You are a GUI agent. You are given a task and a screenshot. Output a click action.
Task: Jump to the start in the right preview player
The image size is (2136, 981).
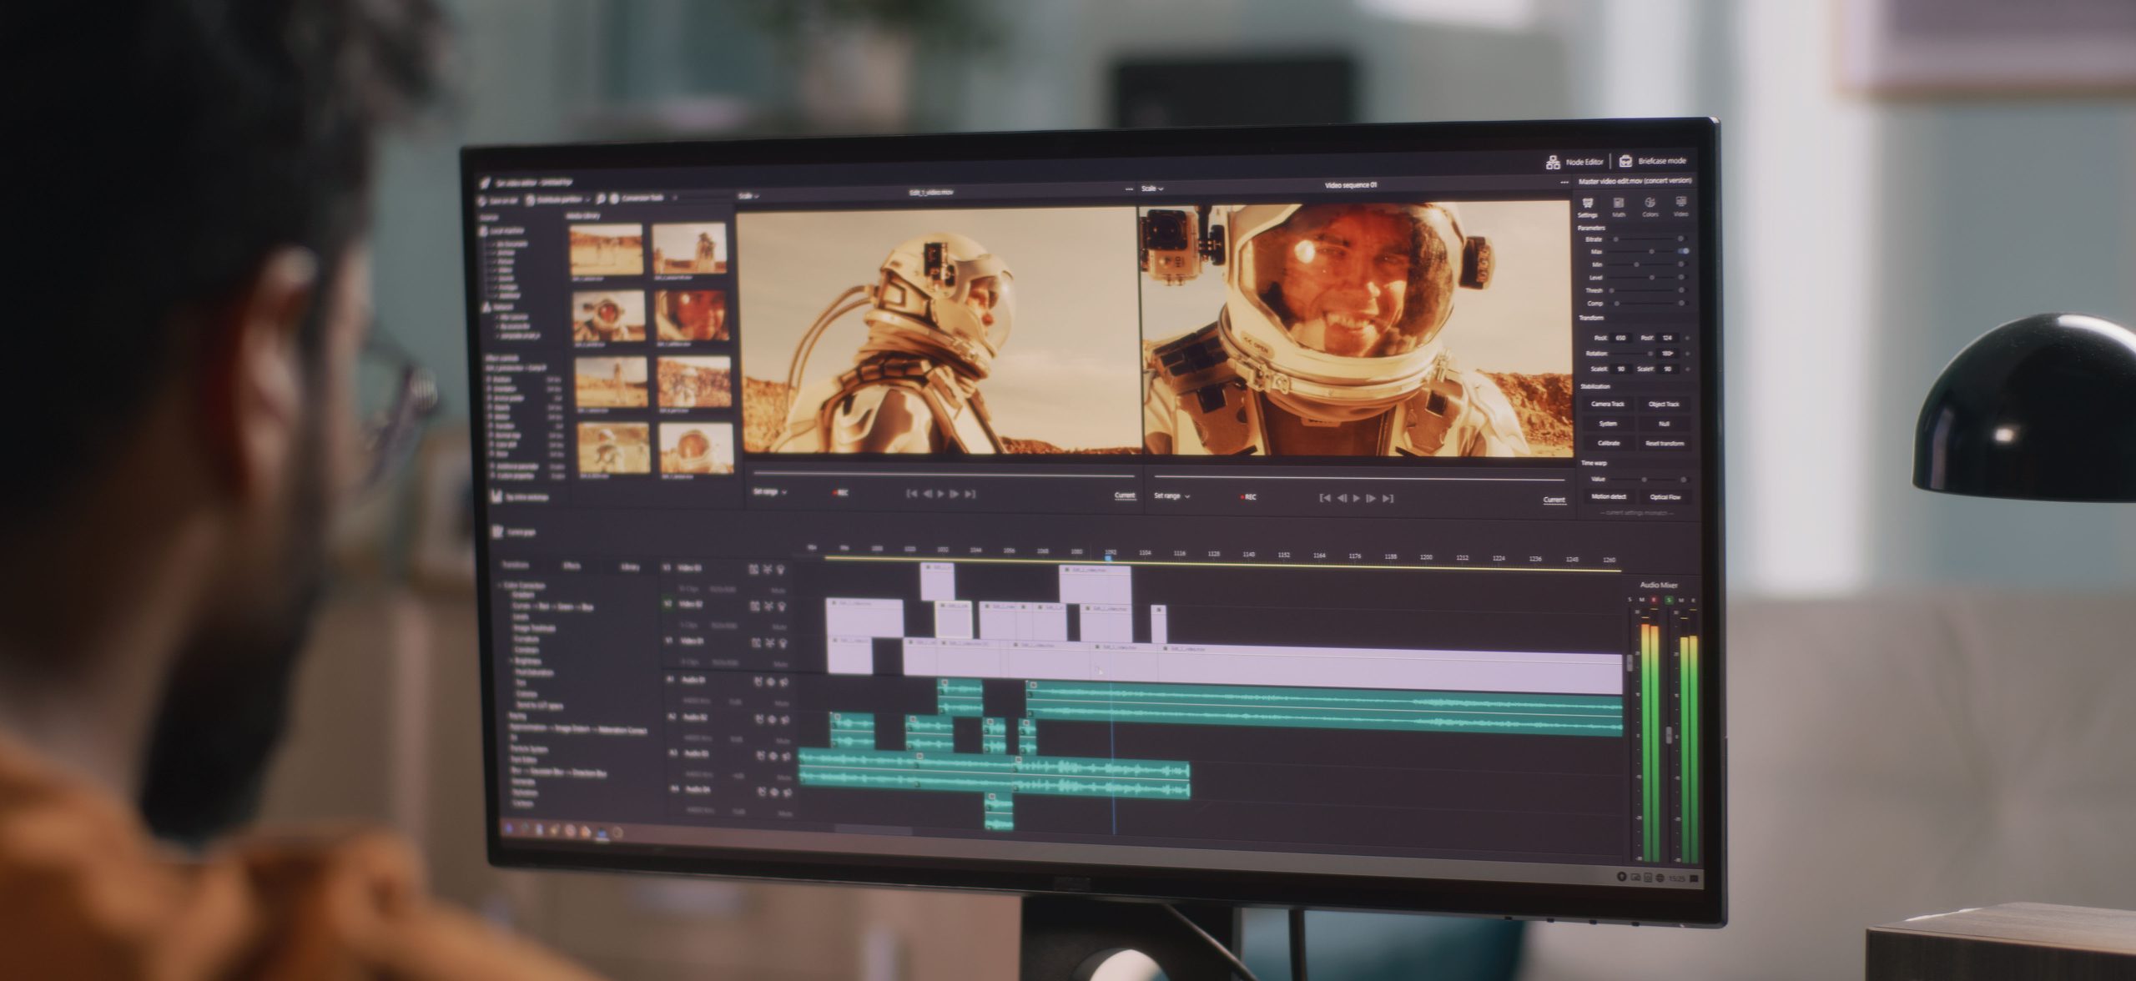(x=1324, y=498)
